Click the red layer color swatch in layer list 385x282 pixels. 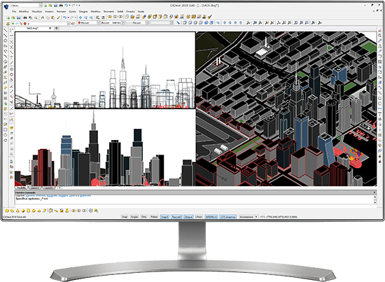click(24, 24)
